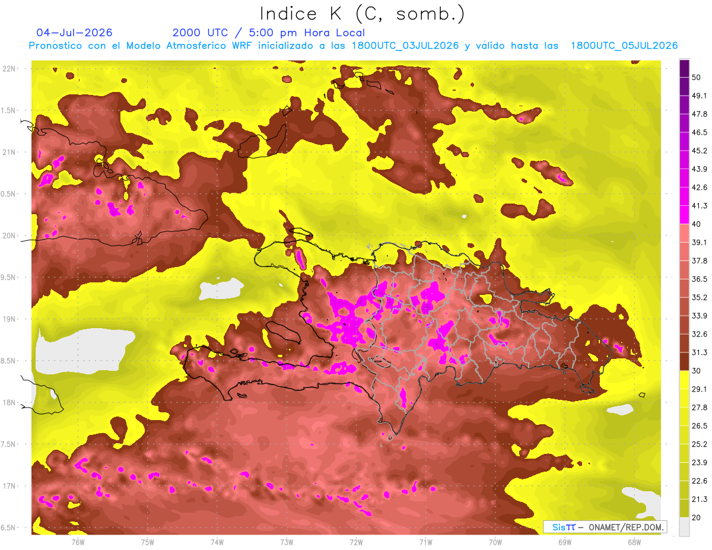Click the "75W" longitude label
Viewport: 712px width, 550px height.
pyautogui.click(x=148, y=542)
